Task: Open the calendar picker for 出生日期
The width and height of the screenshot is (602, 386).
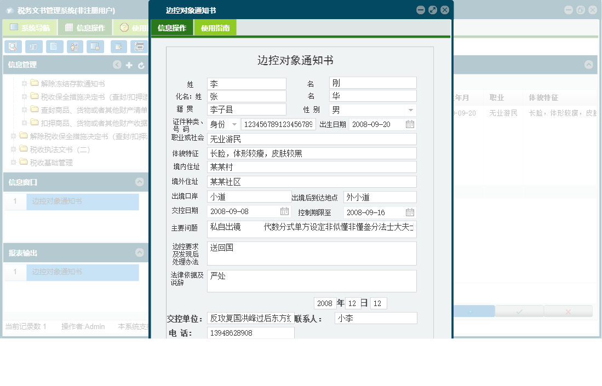Action: coord(409,124)
